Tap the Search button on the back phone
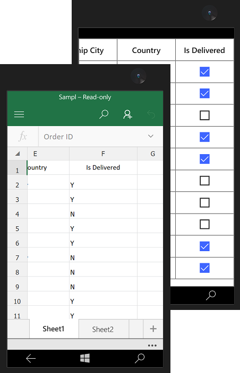Screen dimensions: 240x373 click(x=211, y=295)
